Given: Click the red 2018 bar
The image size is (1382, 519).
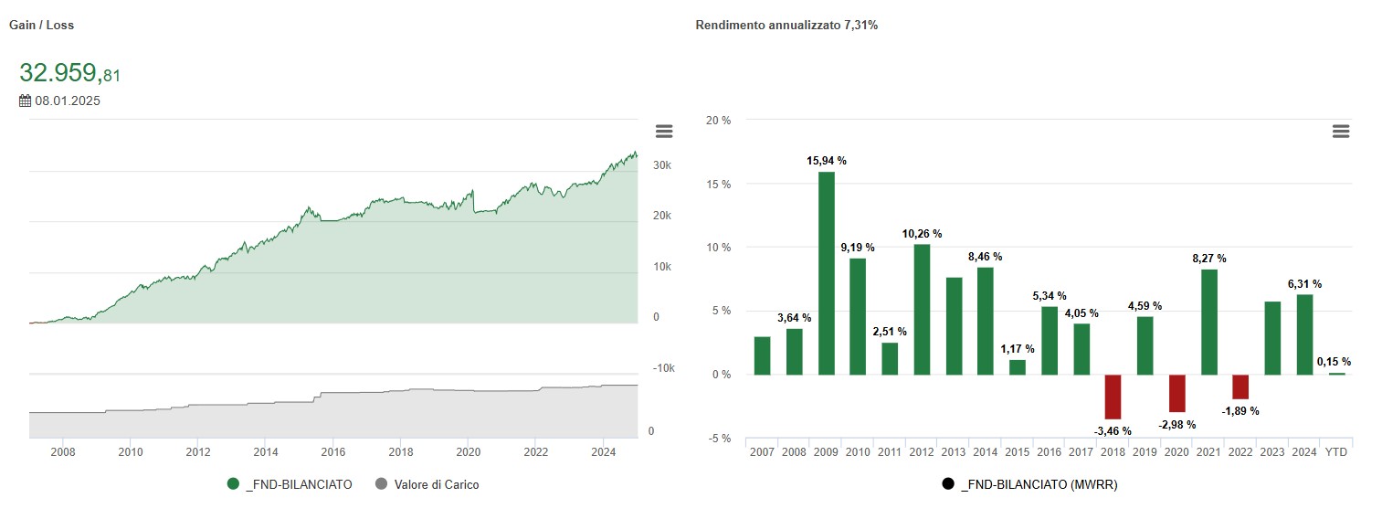Looking at the screenshot, I should 1113,397.
